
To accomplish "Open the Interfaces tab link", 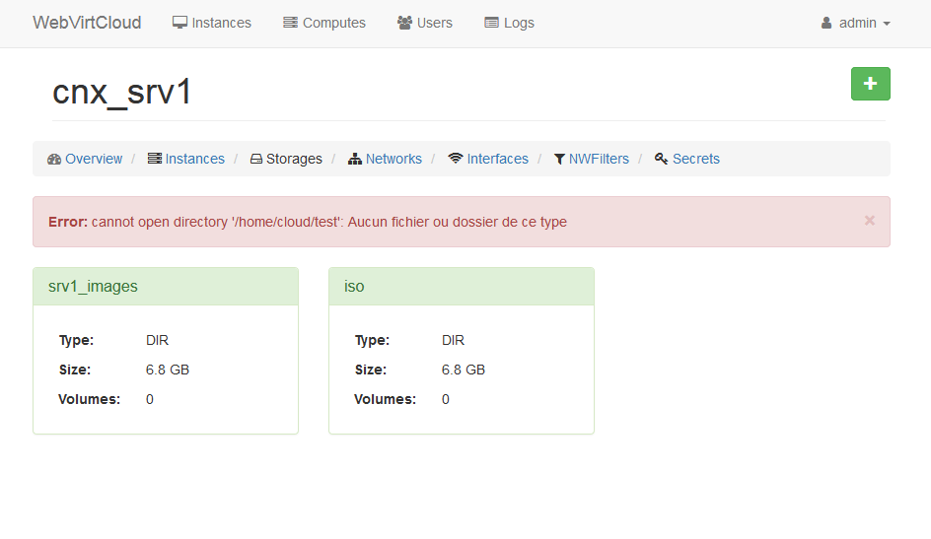I will tap(497, 159).
